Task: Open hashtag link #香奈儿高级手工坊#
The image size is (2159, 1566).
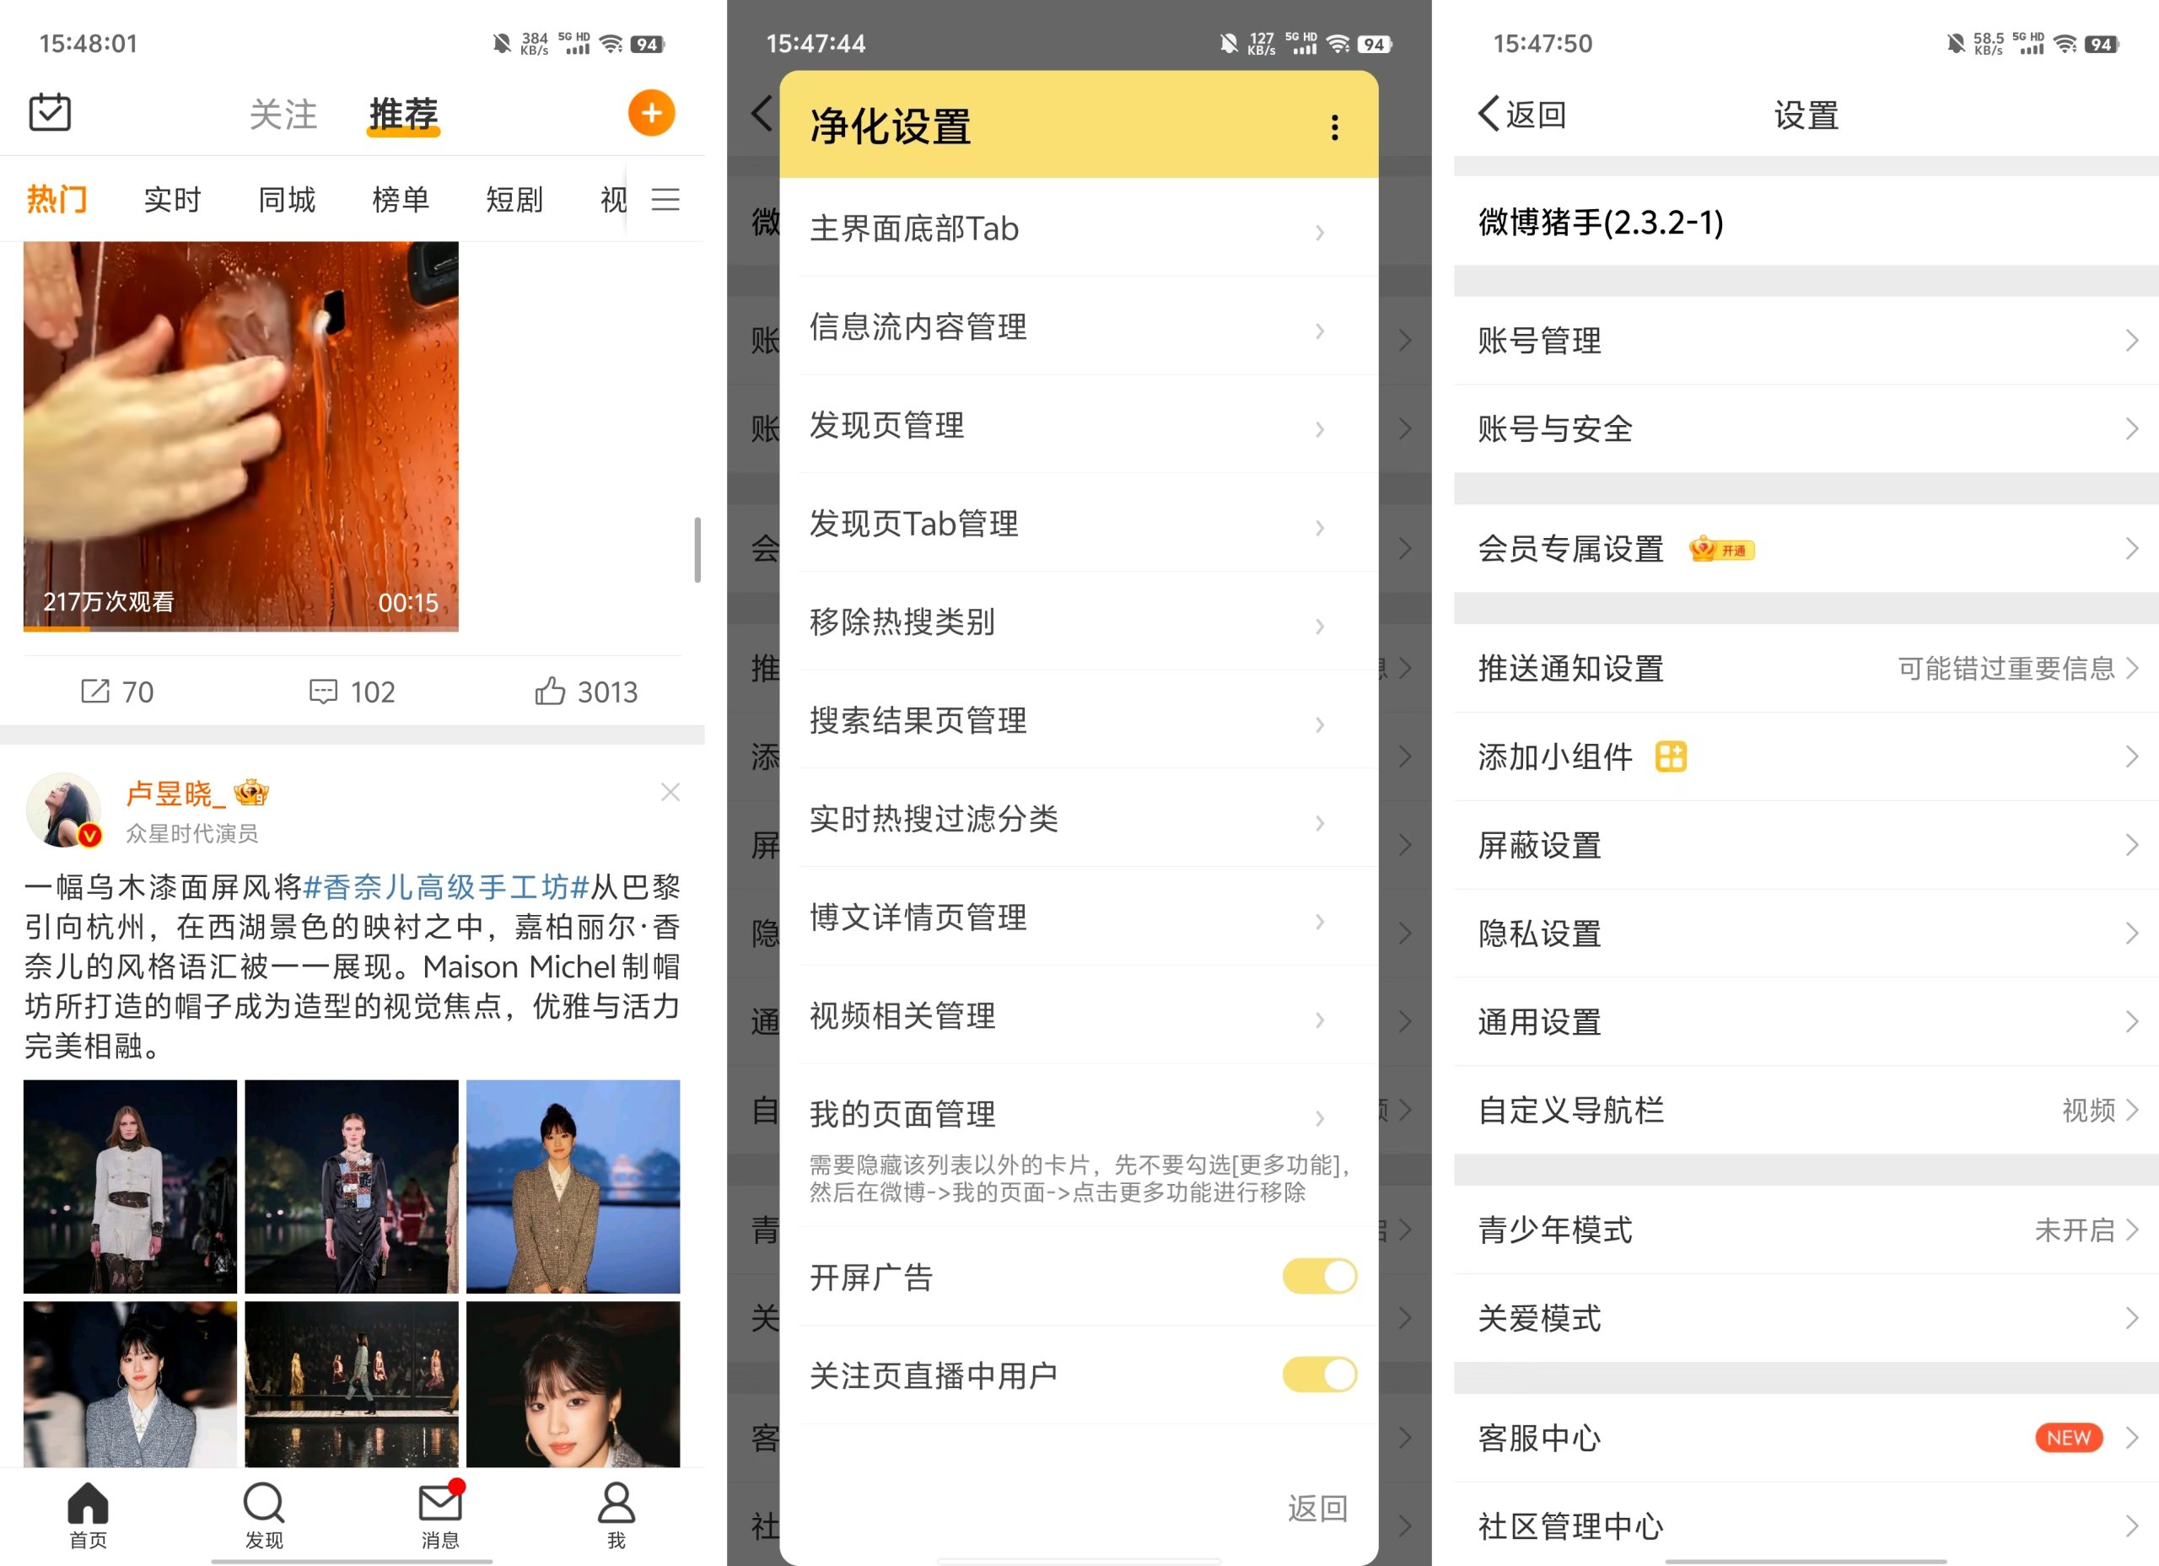Action: pos(446,887)
